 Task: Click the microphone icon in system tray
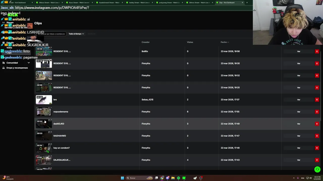(298, 178)
